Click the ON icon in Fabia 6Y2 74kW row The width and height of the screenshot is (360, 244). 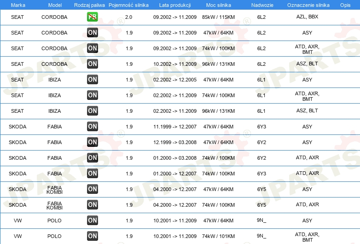[x=92, y=158]
